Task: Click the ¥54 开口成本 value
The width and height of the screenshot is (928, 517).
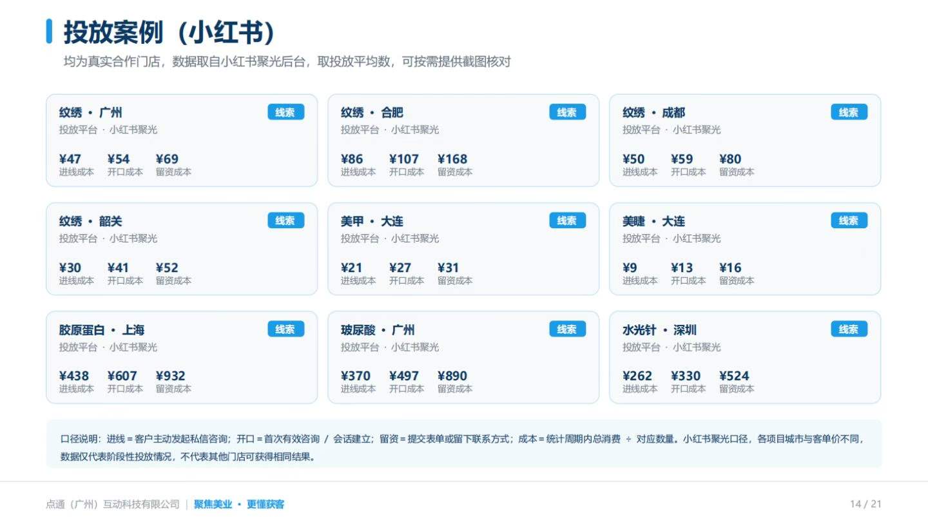Action: point(119,159)
